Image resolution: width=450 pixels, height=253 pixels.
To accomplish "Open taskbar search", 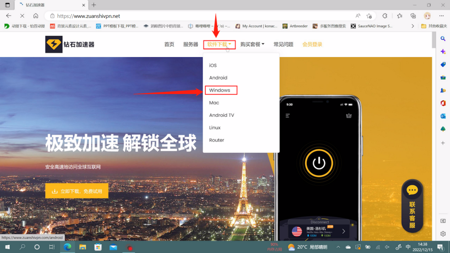I will [x=22, y=247].
